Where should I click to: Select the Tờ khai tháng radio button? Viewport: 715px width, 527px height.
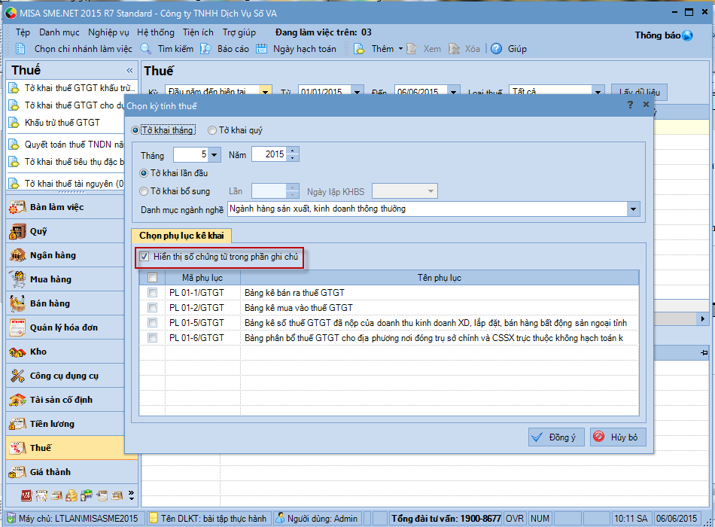point(135,130)
